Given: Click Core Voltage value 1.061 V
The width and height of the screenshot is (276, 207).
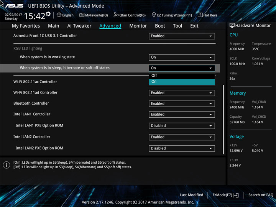Looking at the screenshot, I should (257, 64).
